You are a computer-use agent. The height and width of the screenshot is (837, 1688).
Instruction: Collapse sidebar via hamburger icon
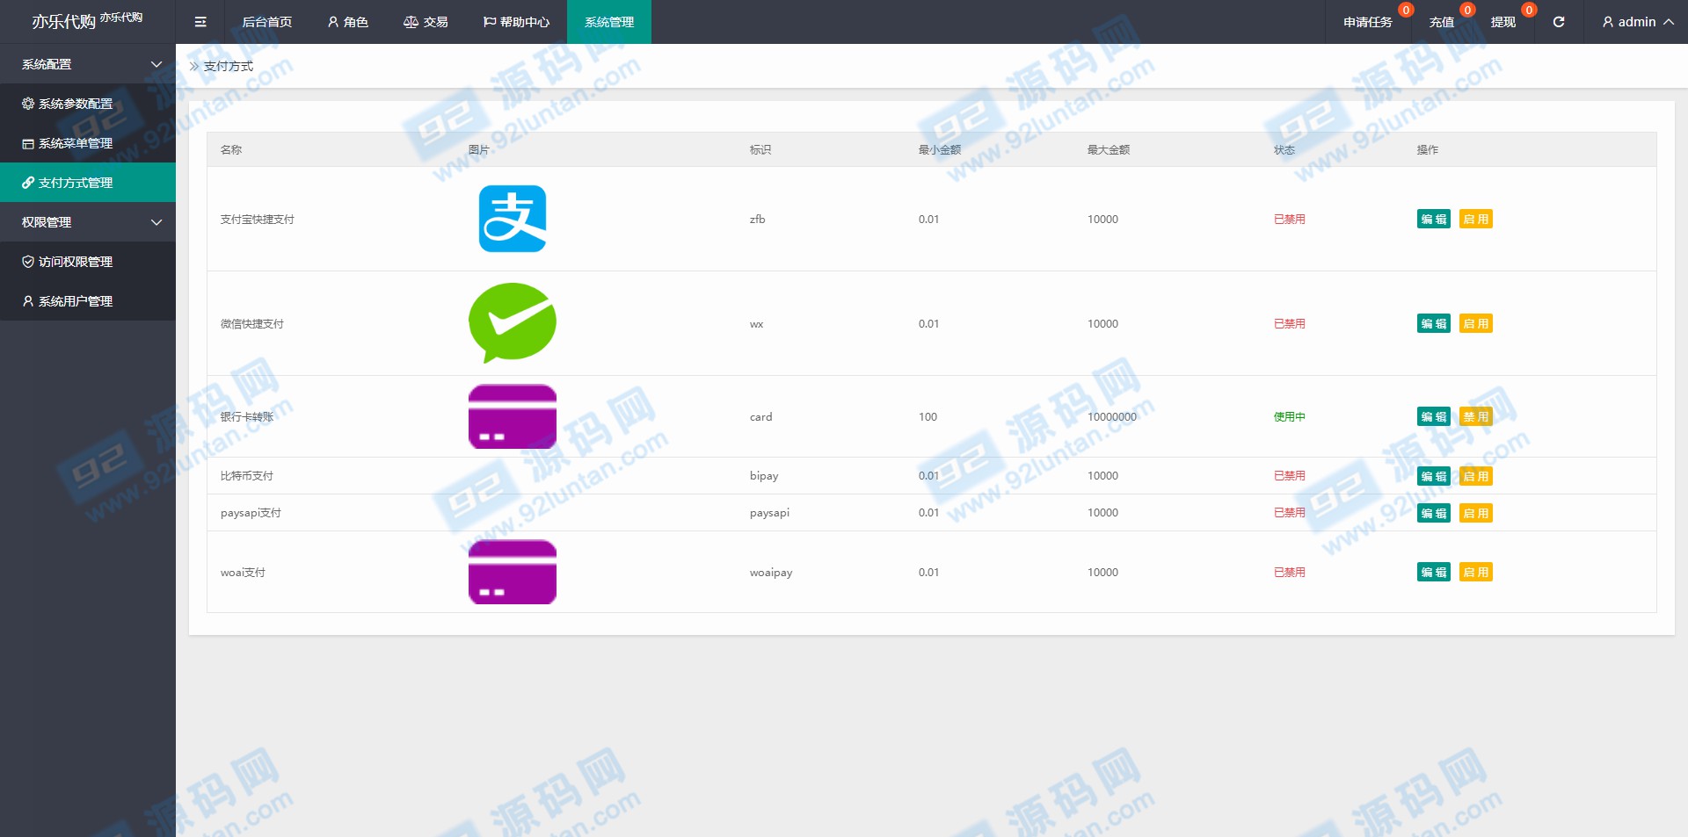200,22
